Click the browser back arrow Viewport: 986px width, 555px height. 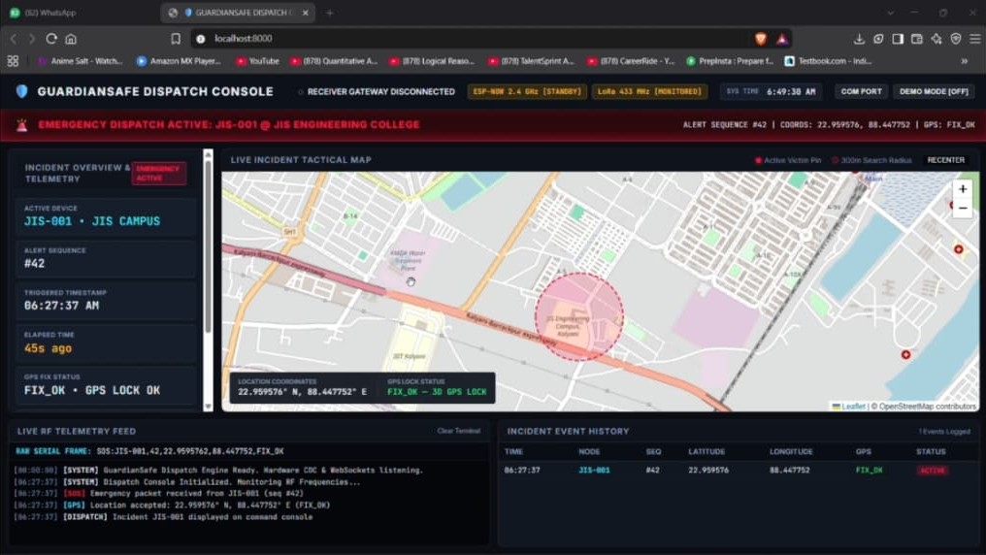click(x=14, y=39)
